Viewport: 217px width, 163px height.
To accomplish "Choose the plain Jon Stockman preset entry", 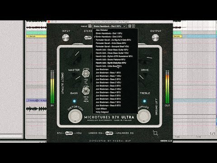I will click(115, 69).
